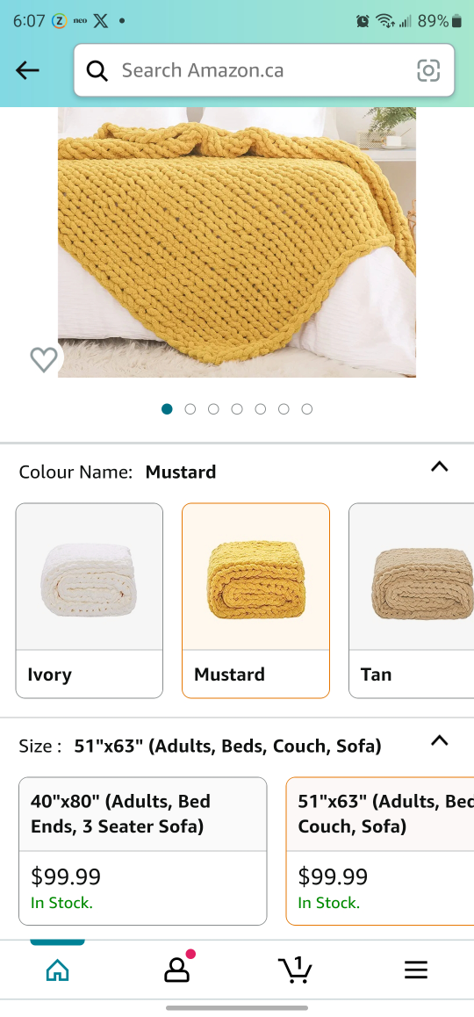Select the 51"x63" size card
The width and height of the screenshot is (474, 1017).
(x=380, y=851)
